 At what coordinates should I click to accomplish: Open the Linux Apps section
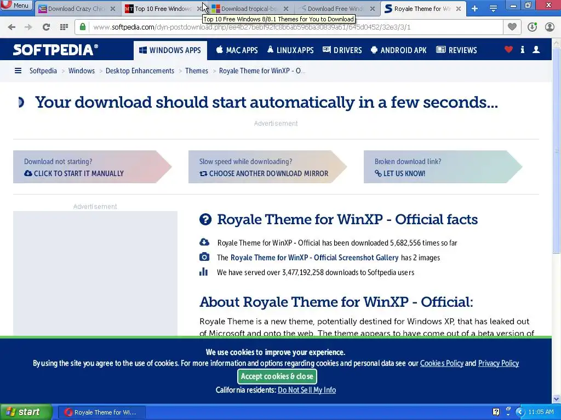290,50
